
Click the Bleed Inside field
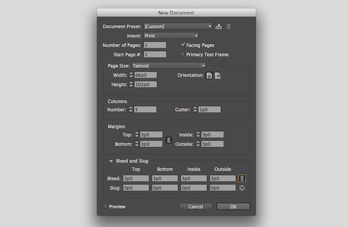pyautogui.click(x=194, y=178)
